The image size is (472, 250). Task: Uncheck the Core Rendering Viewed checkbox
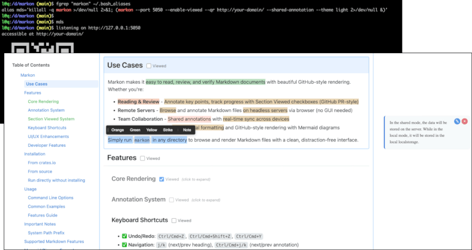(162, 179)
